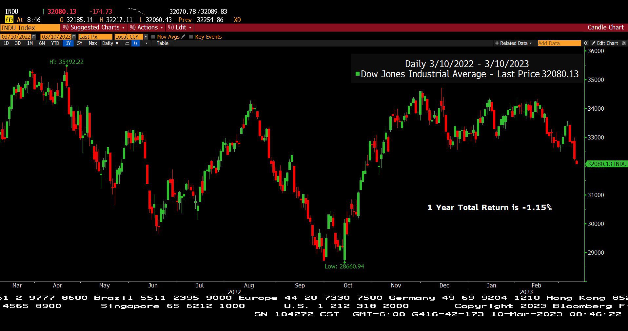Edit the start date 03/10/2022 field
Viewport: 628px width, 331px height.
coord(16,37)
